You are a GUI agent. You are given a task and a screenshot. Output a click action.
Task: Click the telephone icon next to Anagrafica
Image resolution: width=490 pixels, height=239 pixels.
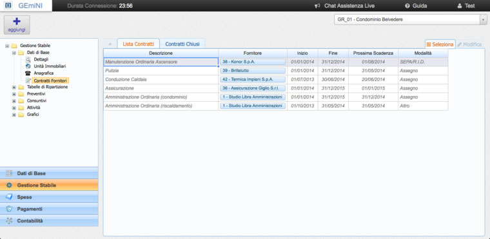click(x=28, y=73)
